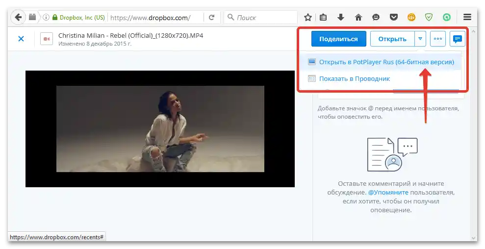
Task: Choose Показать в Проводник menu item
Action: [x=381, y=78]
